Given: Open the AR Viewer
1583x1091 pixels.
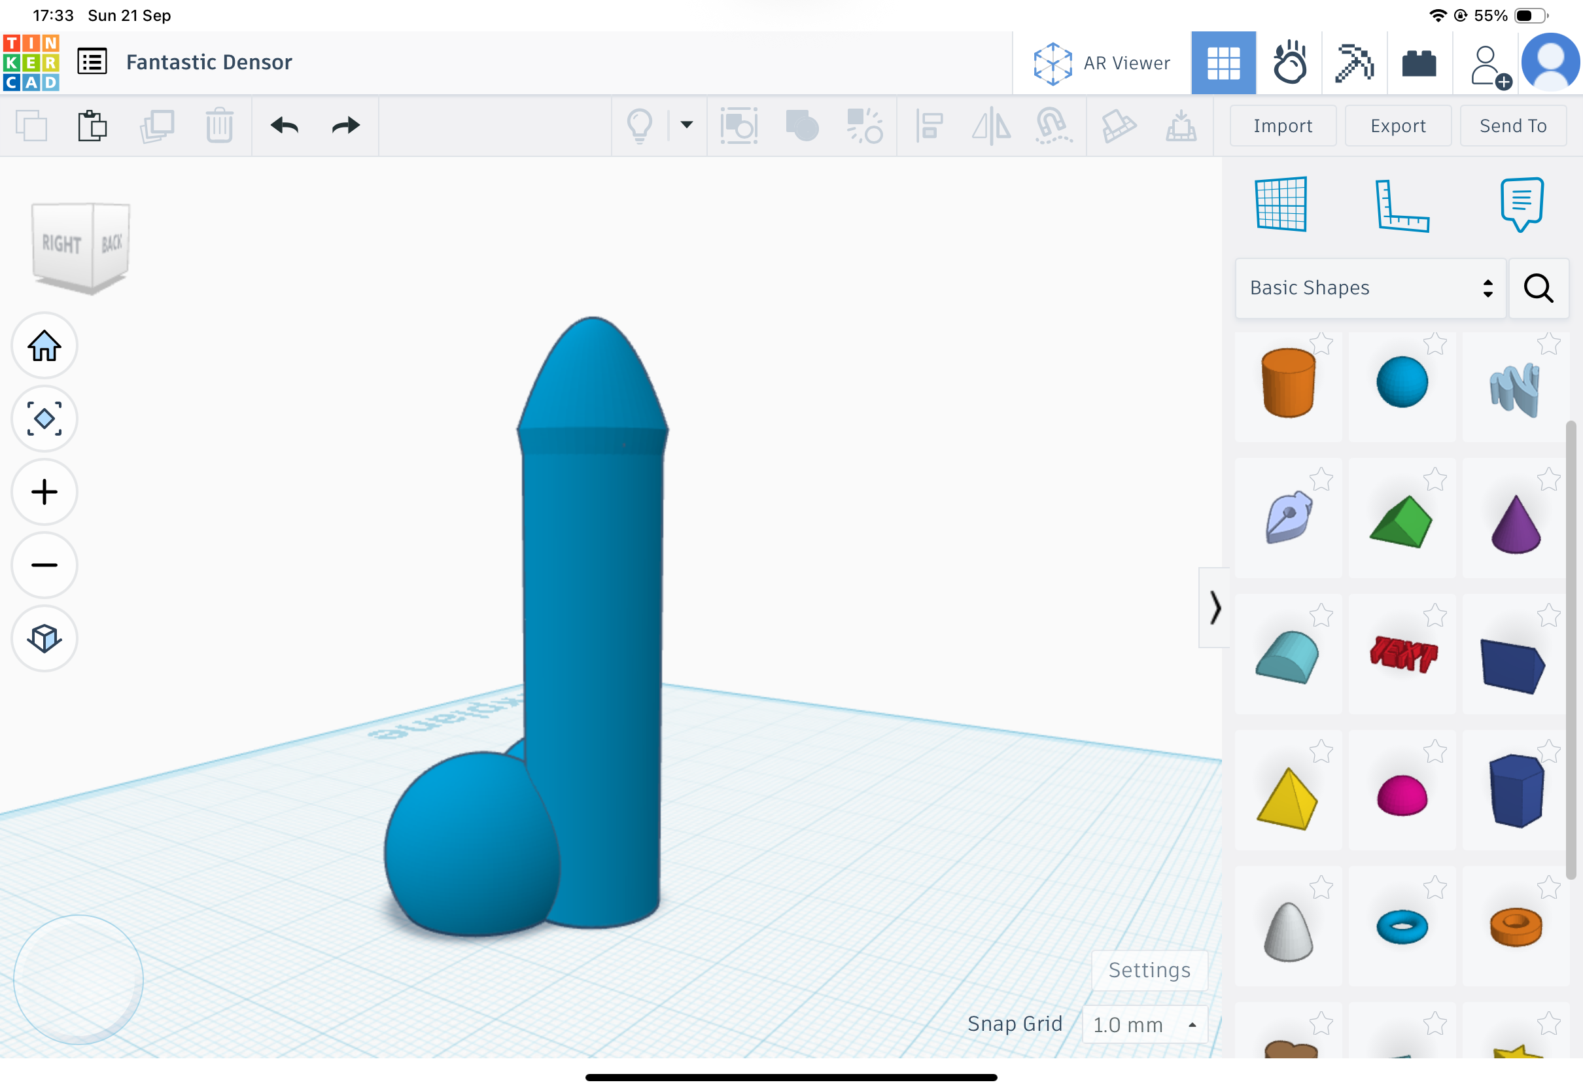Looking at the screenshot, I should (1102, 63).
